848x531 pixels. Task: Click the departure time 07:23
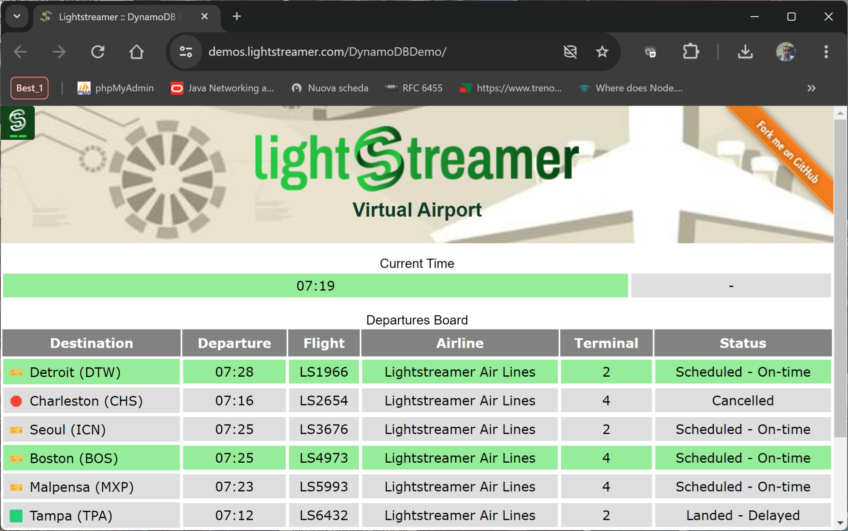click(x=234, y=487)
